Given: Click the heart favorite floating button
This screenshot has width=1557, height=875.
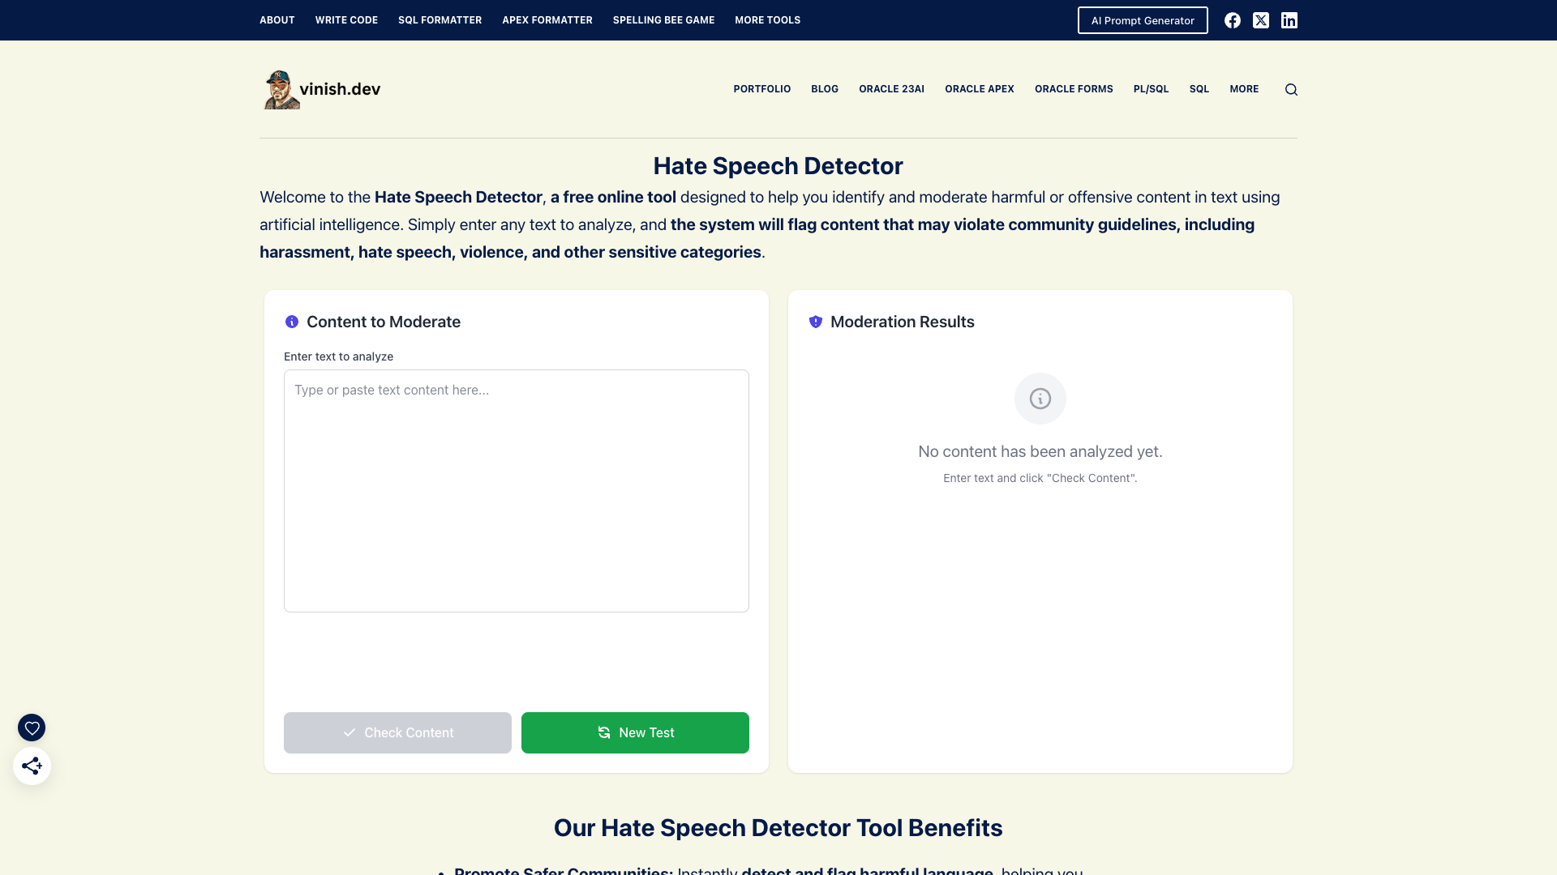Looking at the screenshot, I should [32, 728].
